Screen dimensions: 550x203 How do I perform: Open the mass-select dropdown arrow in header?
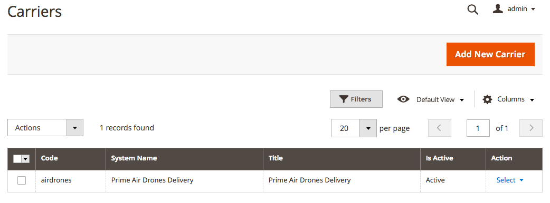tap(25, 159)
